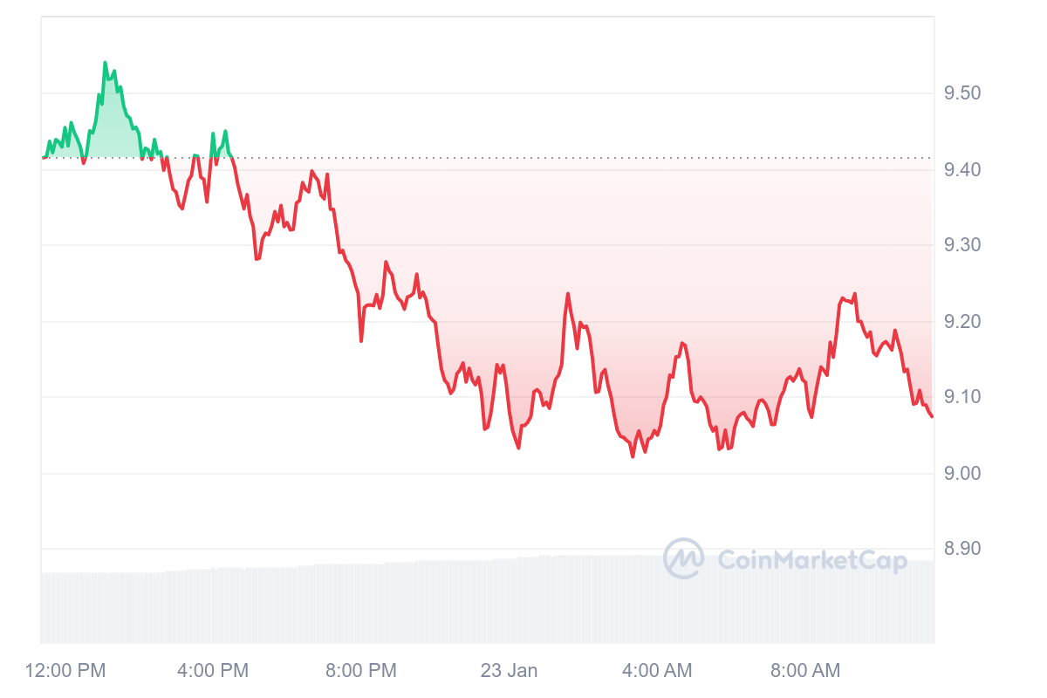Select the 23 Jan date axis label
Image resolution: width=1047 pixels, height=698 pixels.
tap(509, 671)
